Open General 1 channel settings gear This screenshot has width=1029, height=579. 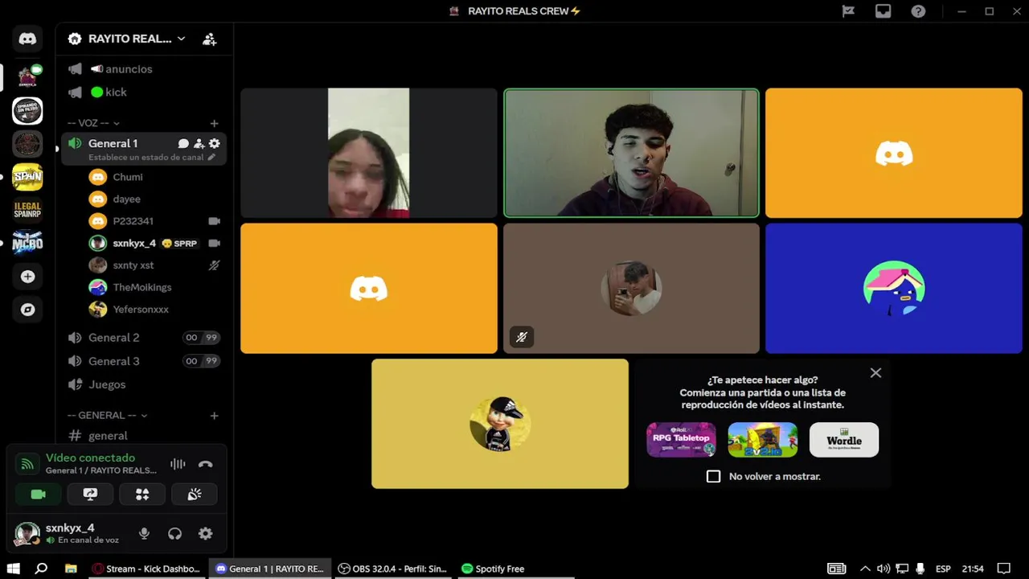[214, 144]
